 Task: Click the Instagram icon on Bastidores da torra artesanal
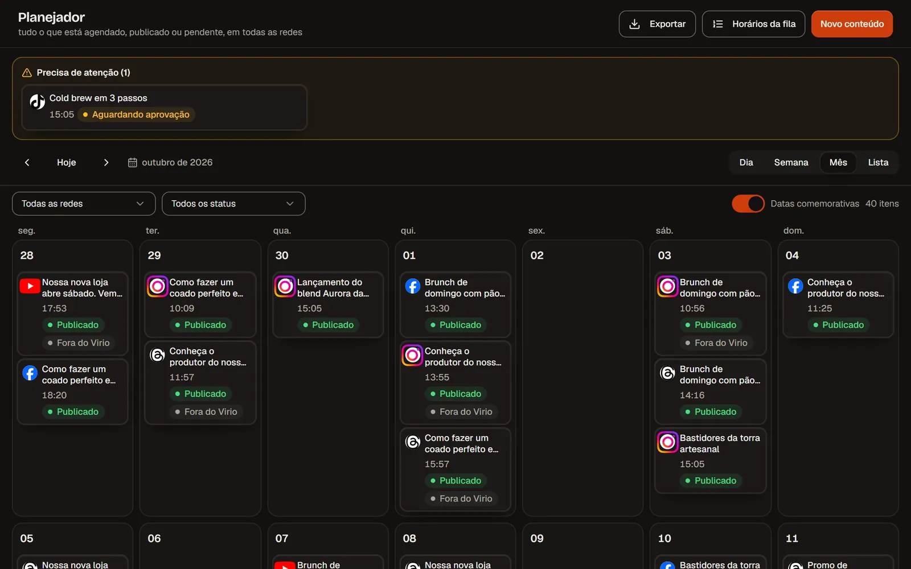667,442
